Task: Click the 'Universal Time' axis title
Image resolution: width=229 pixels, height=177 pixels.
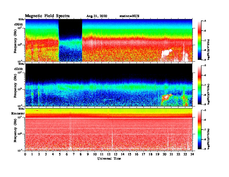Action: pos(109,158)
